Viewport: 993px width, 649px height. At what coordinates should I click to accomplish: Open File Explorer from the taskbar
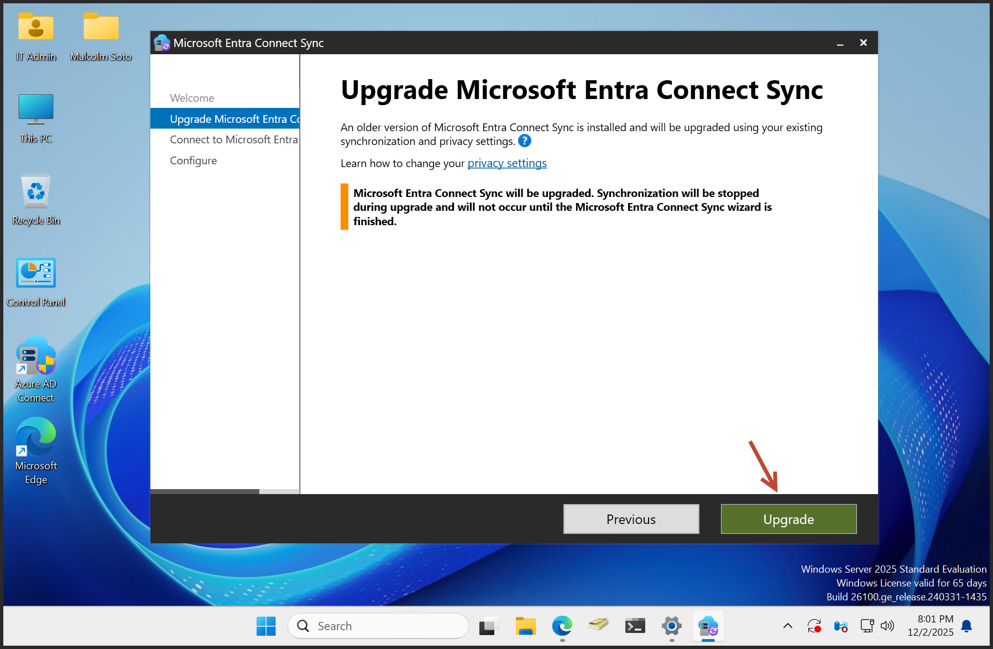click(x=525, y=626)
